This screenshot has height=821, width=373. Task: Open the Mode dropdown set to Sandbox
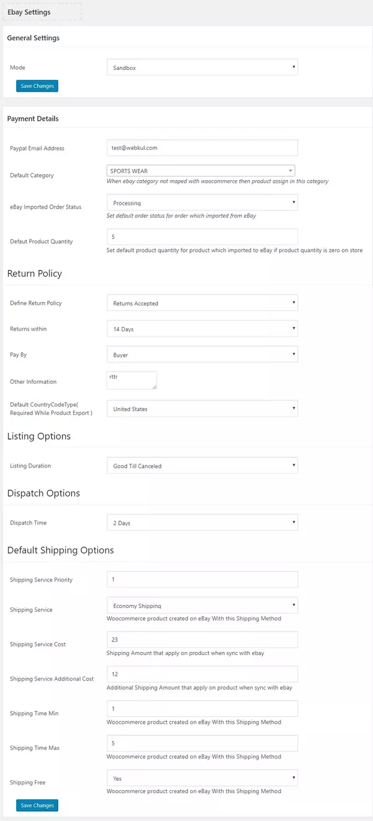[x=202, y=67]
